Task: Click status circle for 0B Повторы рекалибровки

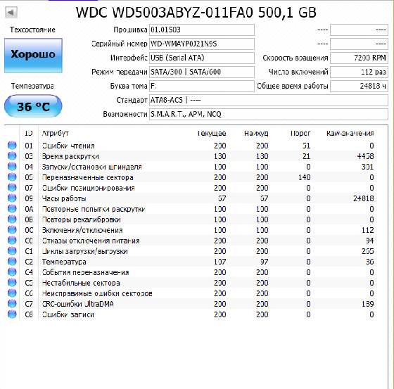Action: 12,219
